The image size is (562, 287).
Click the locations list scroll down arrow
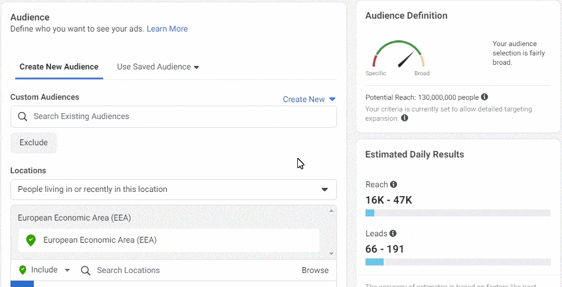click(x=331, y=254)
